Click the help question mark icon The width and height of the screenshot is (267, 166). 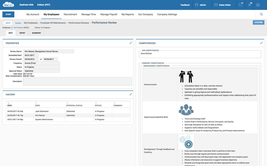tap(258, 5)
